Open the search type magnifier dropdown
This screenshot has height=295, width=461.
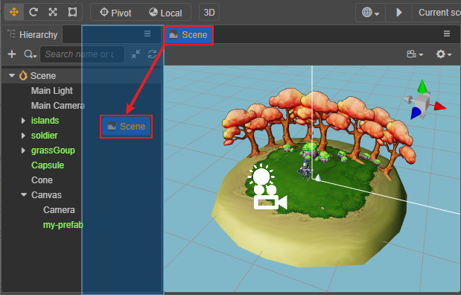(30, 54)
